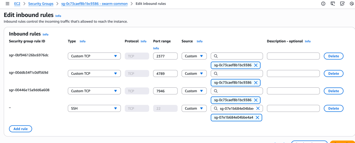The image size is (355, 143).
Task: Remove sg-0c73caef8b1bc9386 tag from port 4789 rule
Action: pos(256,83)
